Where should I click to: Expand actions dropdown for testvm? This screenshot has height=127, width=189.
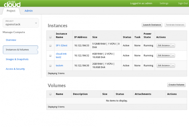(173, 66)
